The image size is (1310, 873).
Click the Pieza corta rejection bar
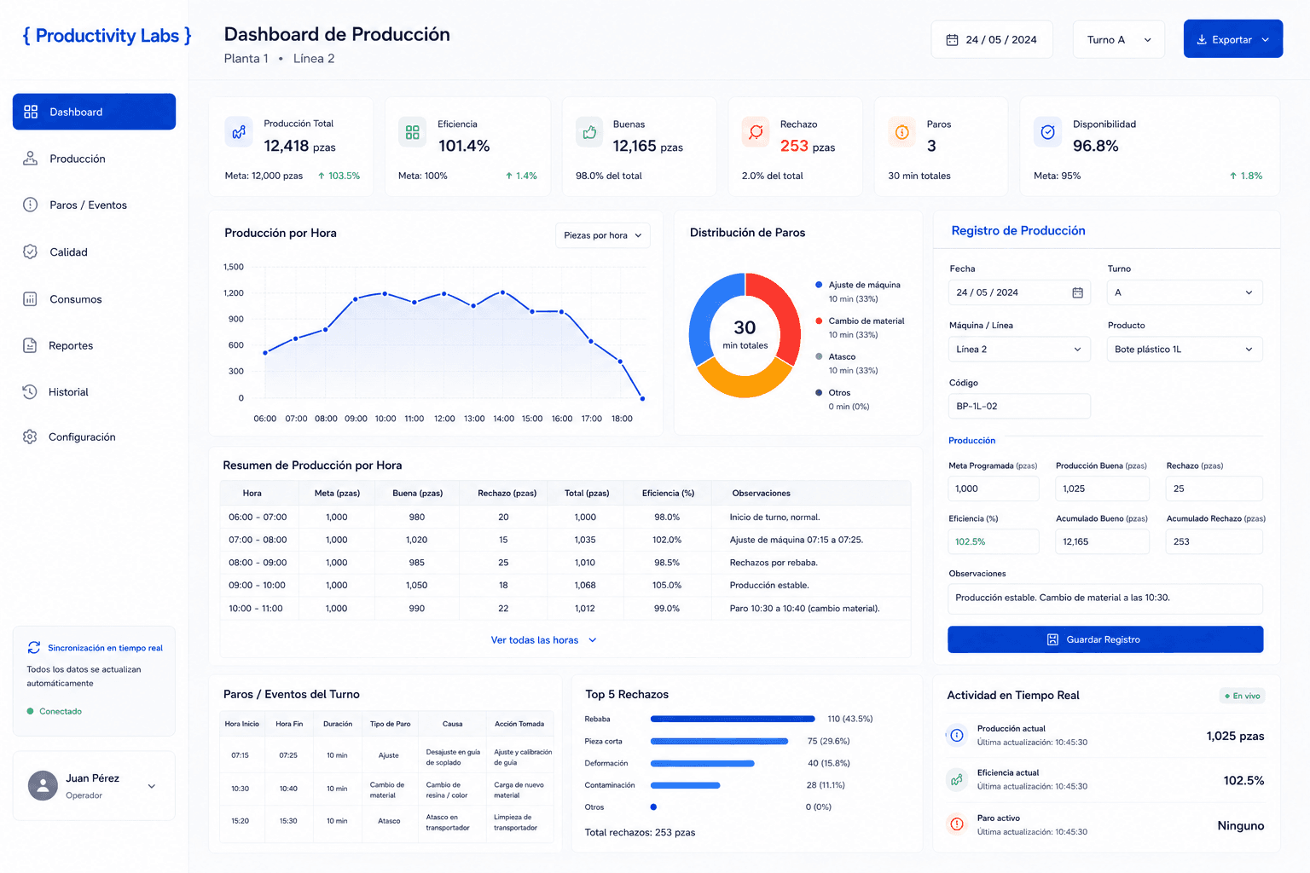click(719, 741)
